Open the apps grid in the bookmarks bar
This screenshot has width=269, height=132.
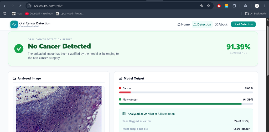pyautogui.click(x=4, y=14)
